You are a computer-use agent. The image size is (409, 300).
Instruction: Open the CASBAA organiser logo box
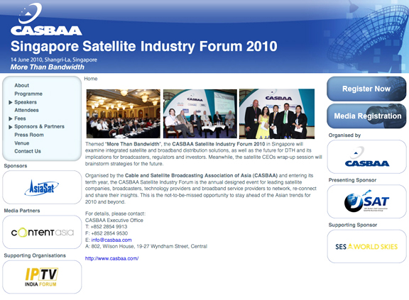coord(366,157)
